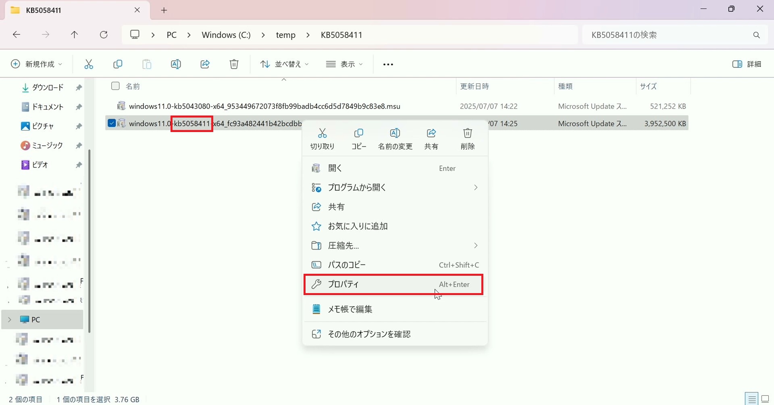This screenshot has width=774, height=405.
Task: Uncheck the kb5058411 file checkbox
Action: [112, 124]
